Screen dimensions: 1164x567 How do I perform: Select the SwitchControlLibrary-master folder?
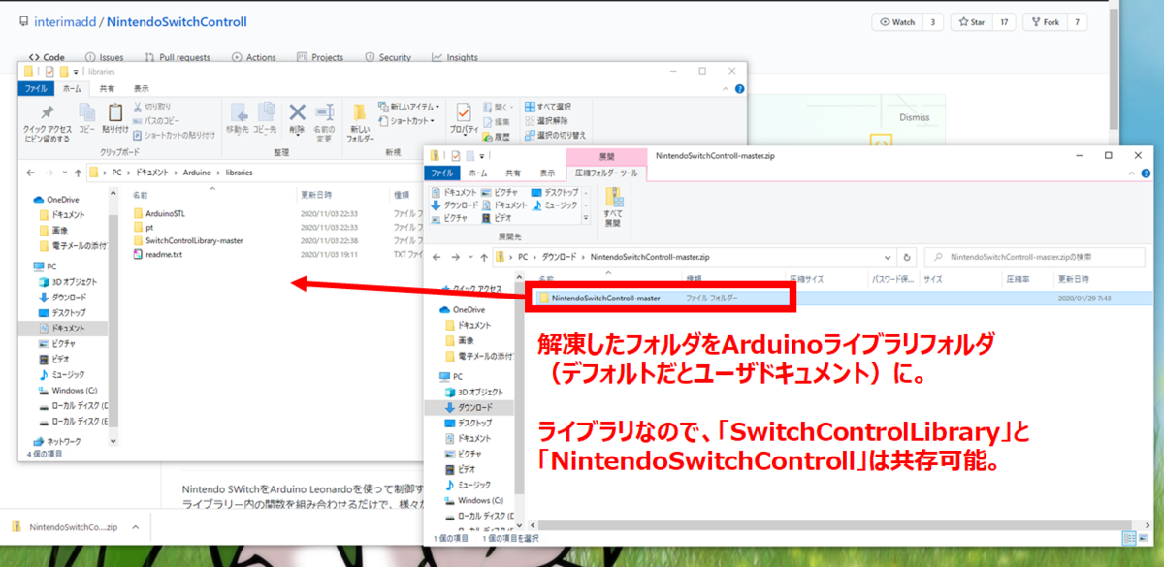point(187,240)
